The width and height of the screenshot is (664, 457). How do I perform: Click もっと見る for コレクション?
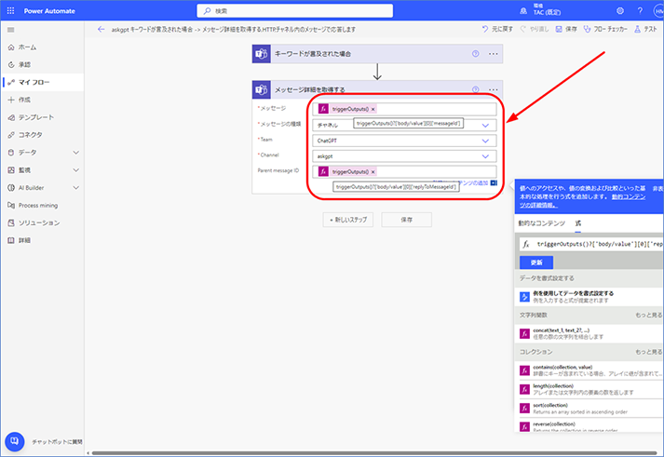[648, 352]
